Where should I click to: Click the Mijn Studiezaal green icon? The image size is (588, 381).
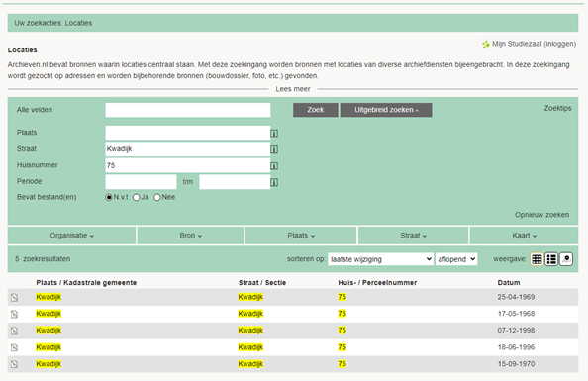click(486, 45)
